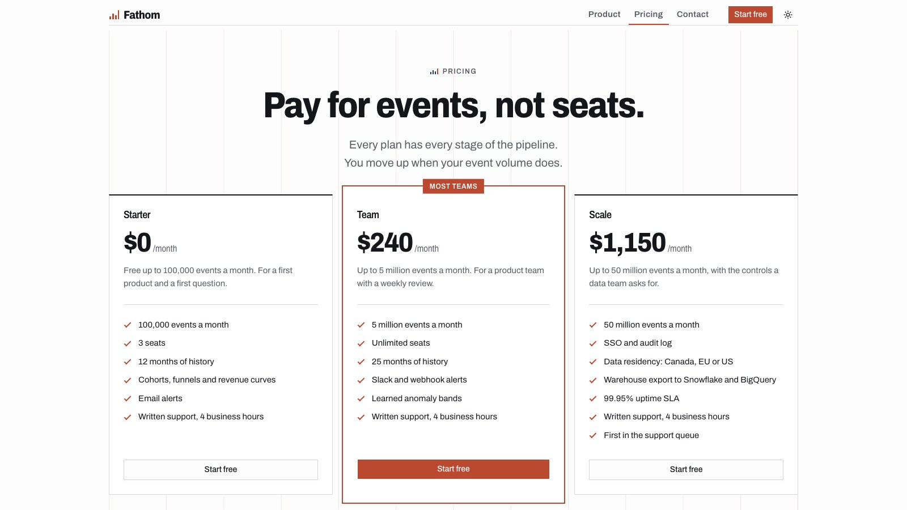Choose Start free under the Team plan
Image resolution: width=907 pixels, height=510 pixels.
coord(453,469)
